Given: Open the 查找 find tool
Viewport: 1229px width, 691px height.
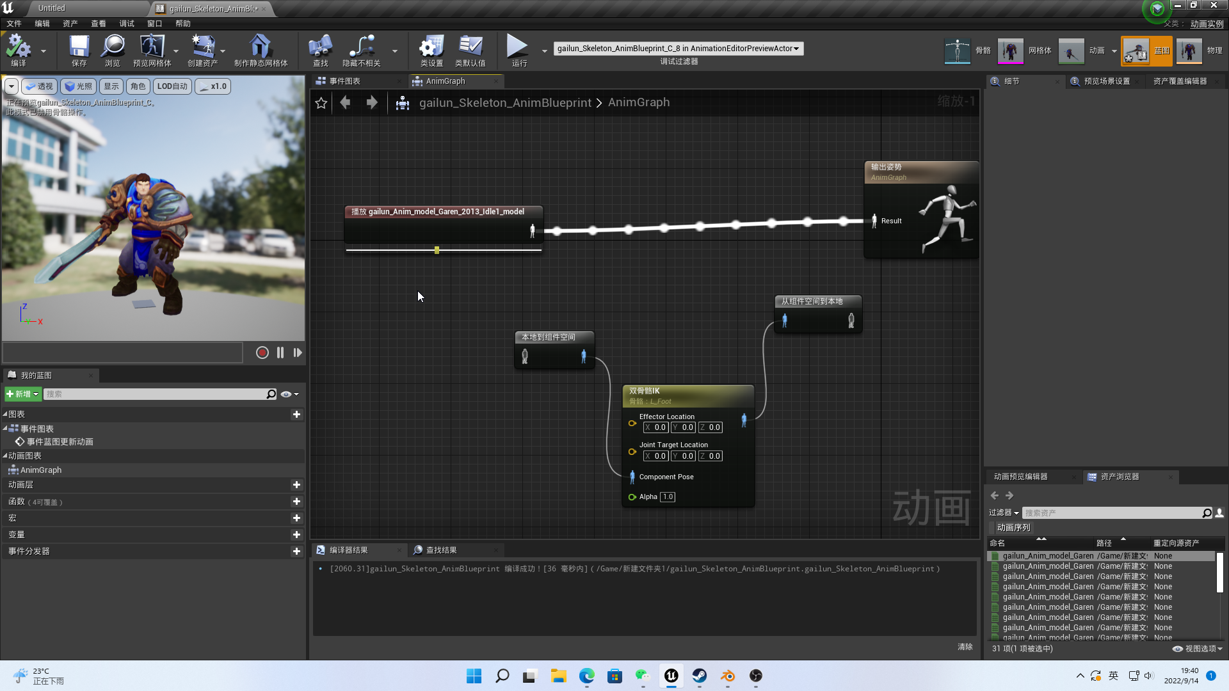Looking at the screenshot, I should point(320,51).
